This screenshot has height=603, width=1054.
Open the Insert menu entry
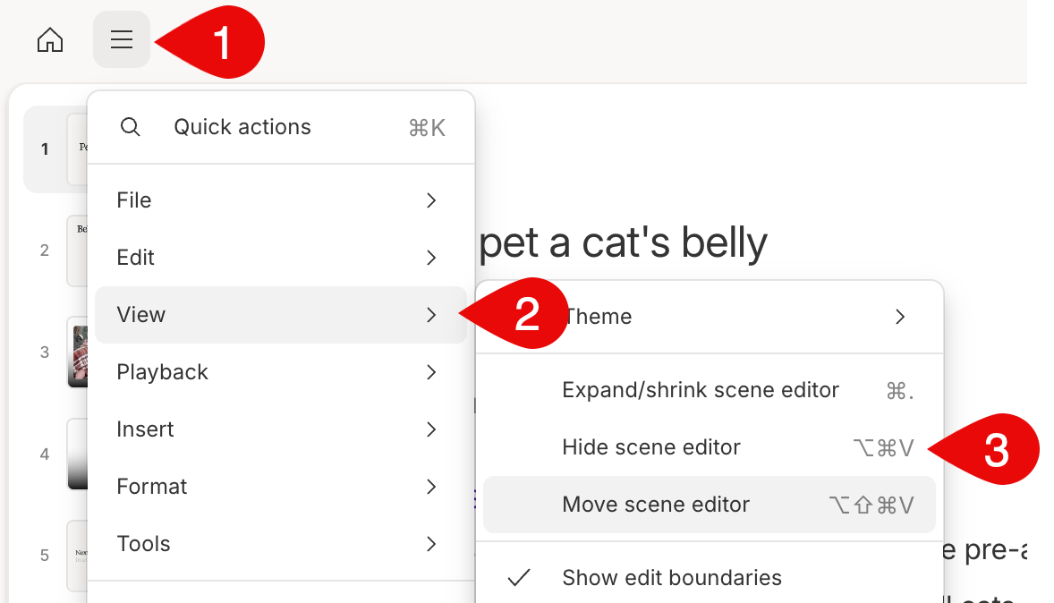281,429
